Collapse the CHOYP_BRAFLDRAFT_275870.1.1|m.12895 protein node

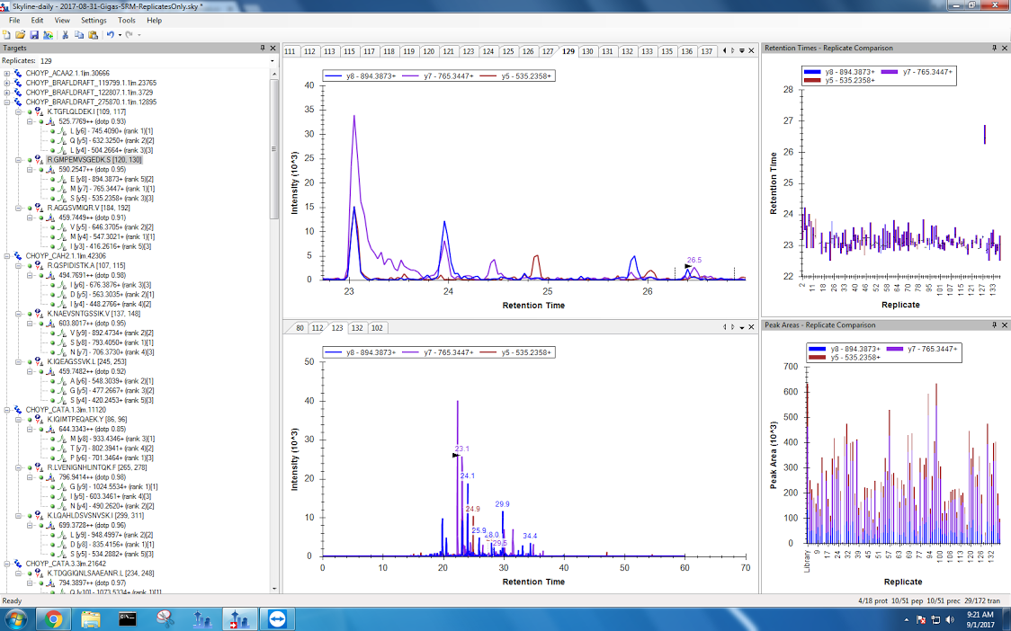7,102
